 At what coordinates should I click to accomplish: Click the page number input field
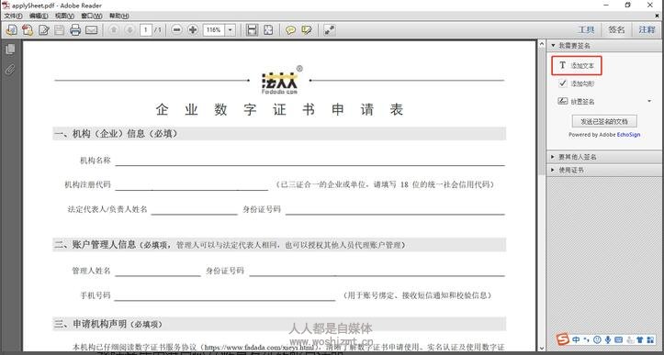pyautogui.click(x=146, y=30)
